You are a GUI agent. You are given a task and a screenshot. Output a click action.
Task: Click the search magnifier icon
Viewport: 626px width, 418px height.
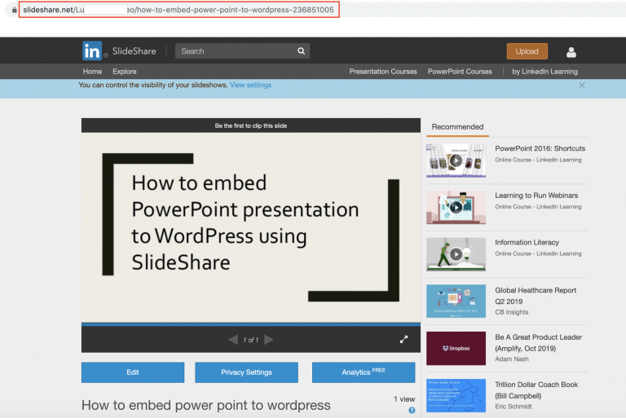[x=302, y=51]
